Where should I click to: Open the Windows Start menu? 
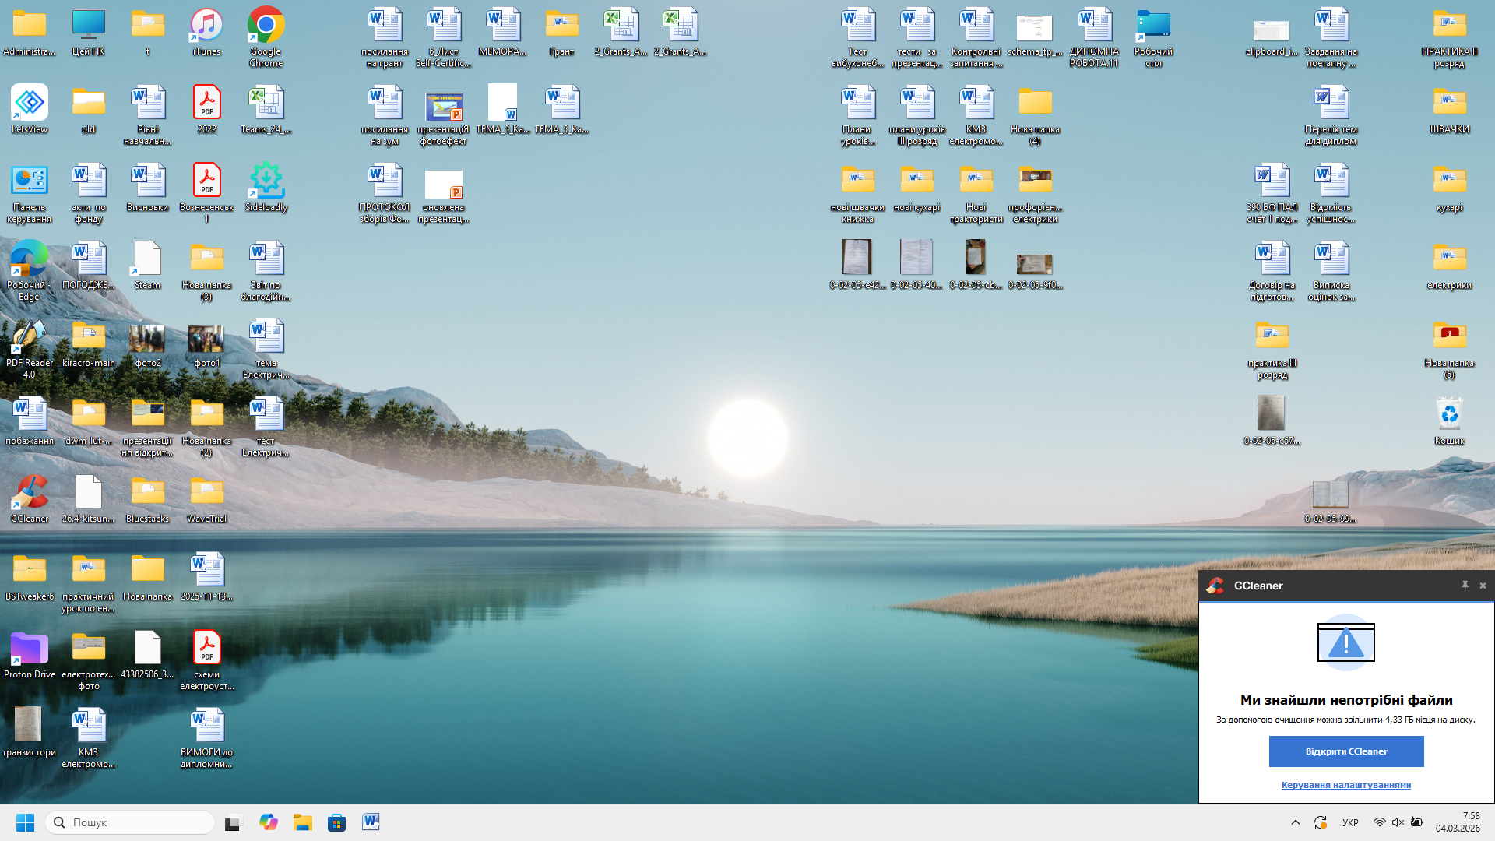pyautogui.click(x=25, y=822)
